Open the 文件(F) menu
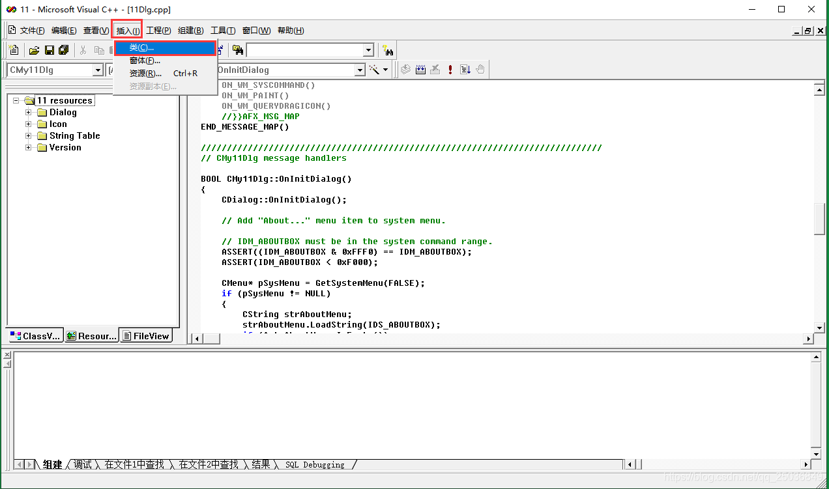The height and width of the screenshot is (489, 829). [33, 31]
